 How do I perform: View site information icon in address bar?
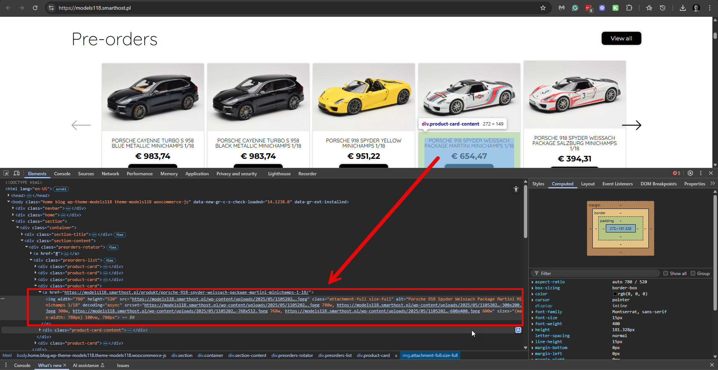click(51, 8)
